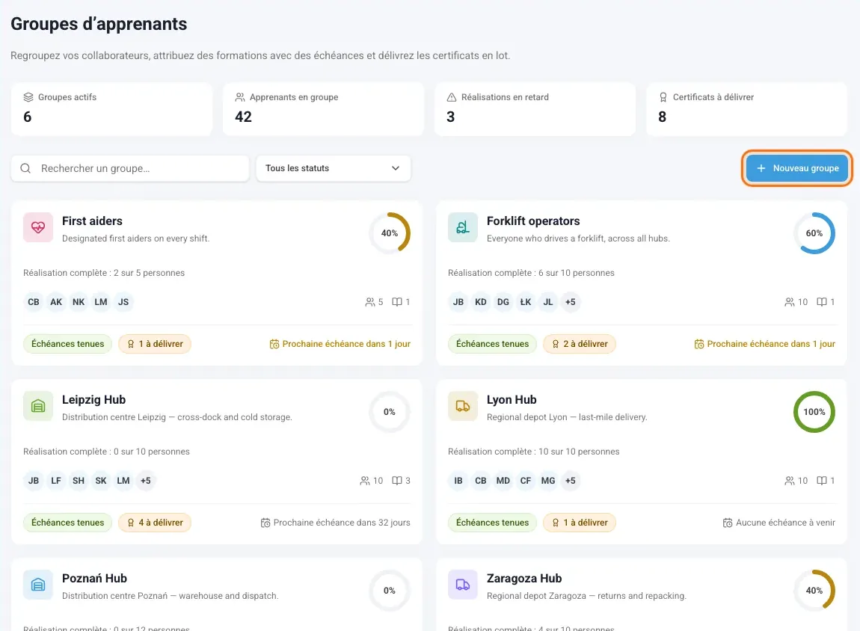Click the Lyon Hub 100% progress ring
This screenshot has width=860, height=631.
(814, 412)
